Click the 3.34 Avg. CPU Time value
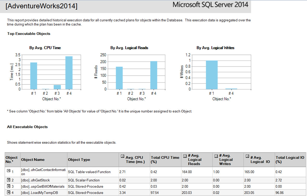 pyautogui.click(x=123, y=193)
